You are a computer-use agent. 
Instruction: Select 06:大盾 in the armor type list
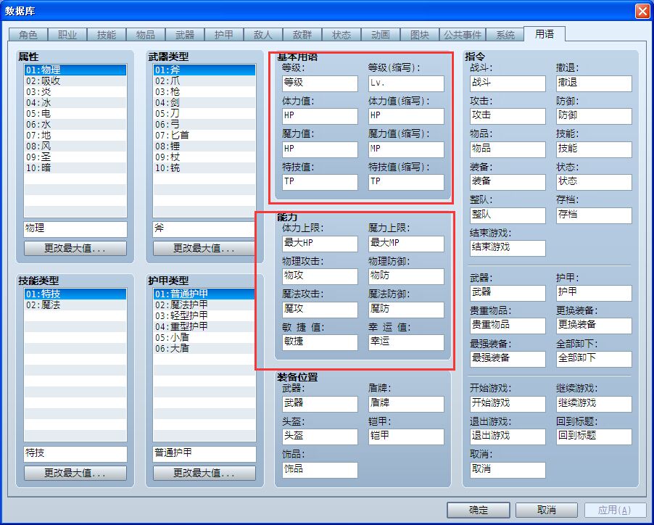(x=204, y=348)
